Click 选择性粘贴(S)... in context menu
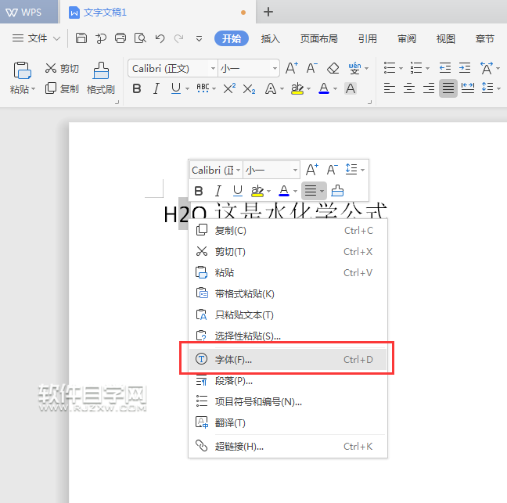 tap(288, 336)
